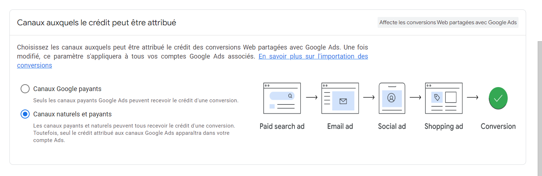542x176 pixels.
Task: Click the "Social ad" caption text
Action: point(392,126)
